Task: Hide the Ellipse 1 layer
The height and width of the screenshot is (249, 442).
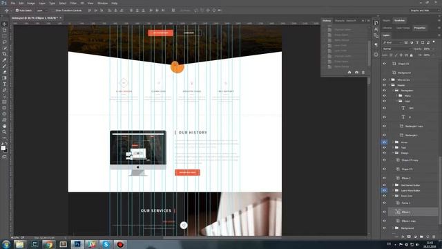Action: [x=384, y=212]
